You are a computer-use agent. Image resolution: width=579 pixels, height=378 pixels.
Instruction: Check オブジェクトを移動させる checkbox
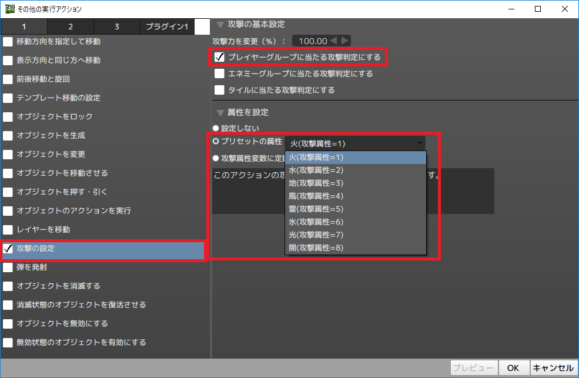[x=8, y=173]
